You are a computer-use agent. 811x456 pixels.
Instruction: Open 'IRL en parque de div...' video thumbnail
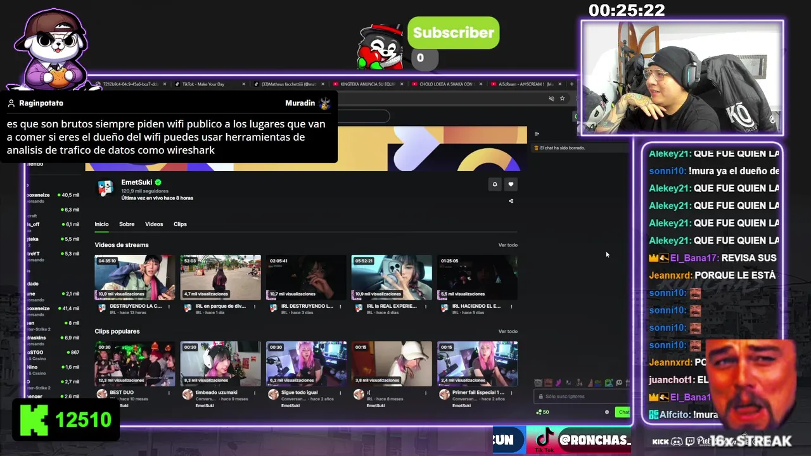220,277
